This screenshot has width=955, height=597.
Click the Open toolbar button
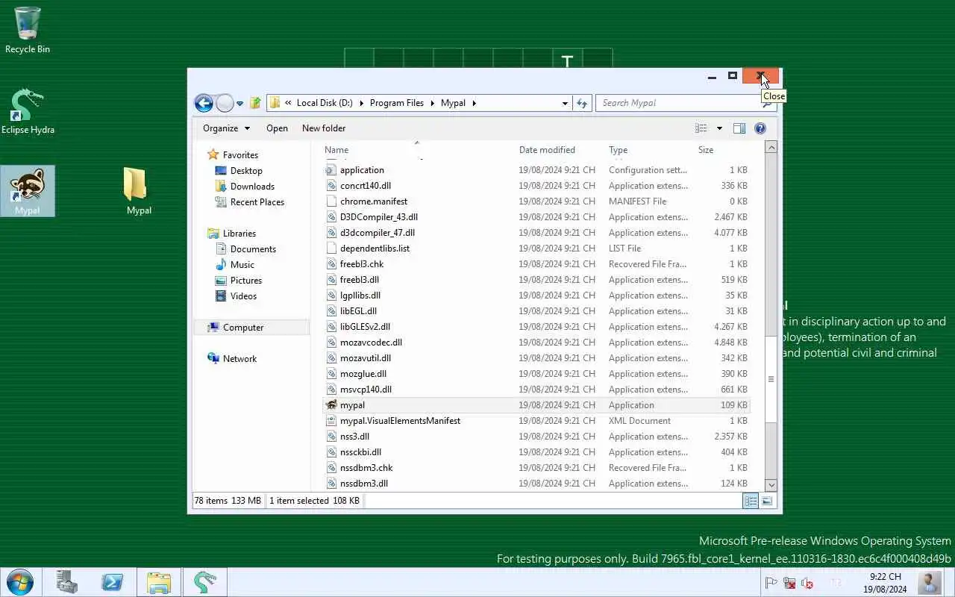(x=277, y=128)
